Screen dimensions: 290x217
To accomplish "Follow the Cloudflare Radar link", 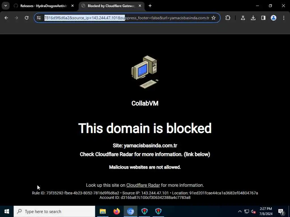I will [143, 185].
